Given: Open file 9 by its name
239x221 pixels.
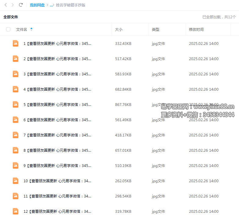Looking at the screenshot, I should tap(57, 166).
